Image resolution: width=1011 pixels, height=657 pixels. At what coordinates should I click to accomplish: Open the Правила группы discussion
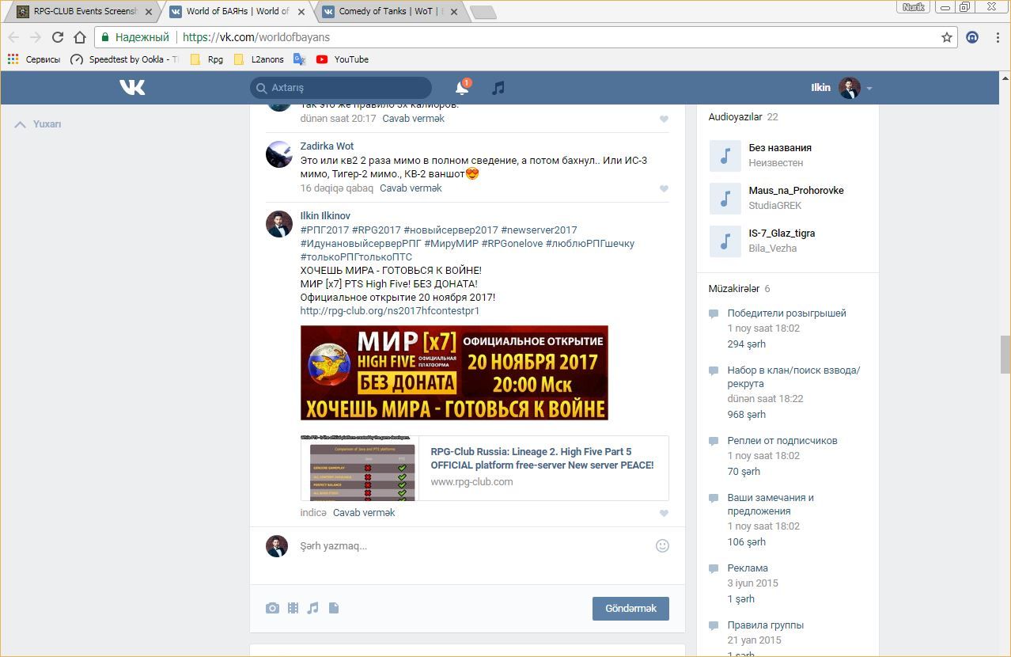click(765, 625)
